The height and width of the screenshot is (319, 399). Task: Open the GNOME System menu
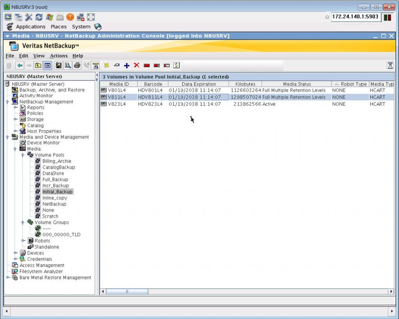pos(81,27)
